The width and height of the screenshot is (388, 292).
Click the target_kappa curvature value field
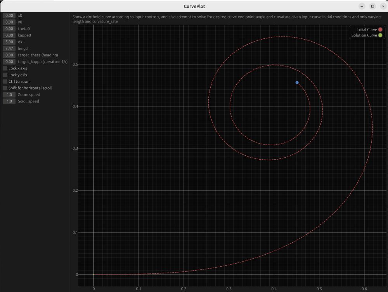click(x=9, y=62)
